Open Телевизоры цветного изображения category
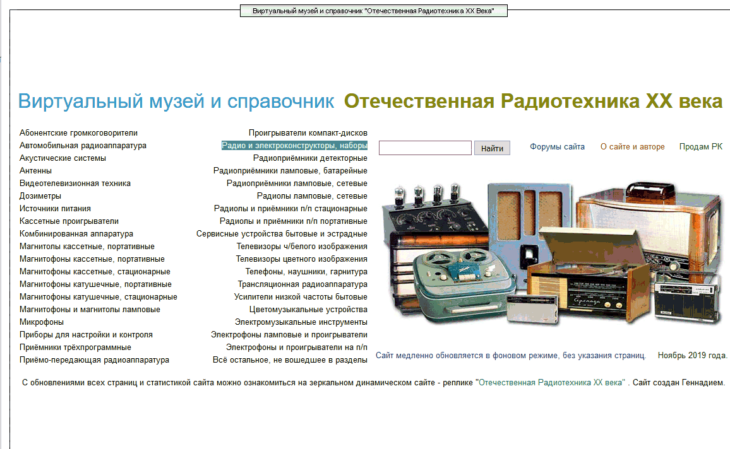Viewport: 730px width, 449px height. 301,259
